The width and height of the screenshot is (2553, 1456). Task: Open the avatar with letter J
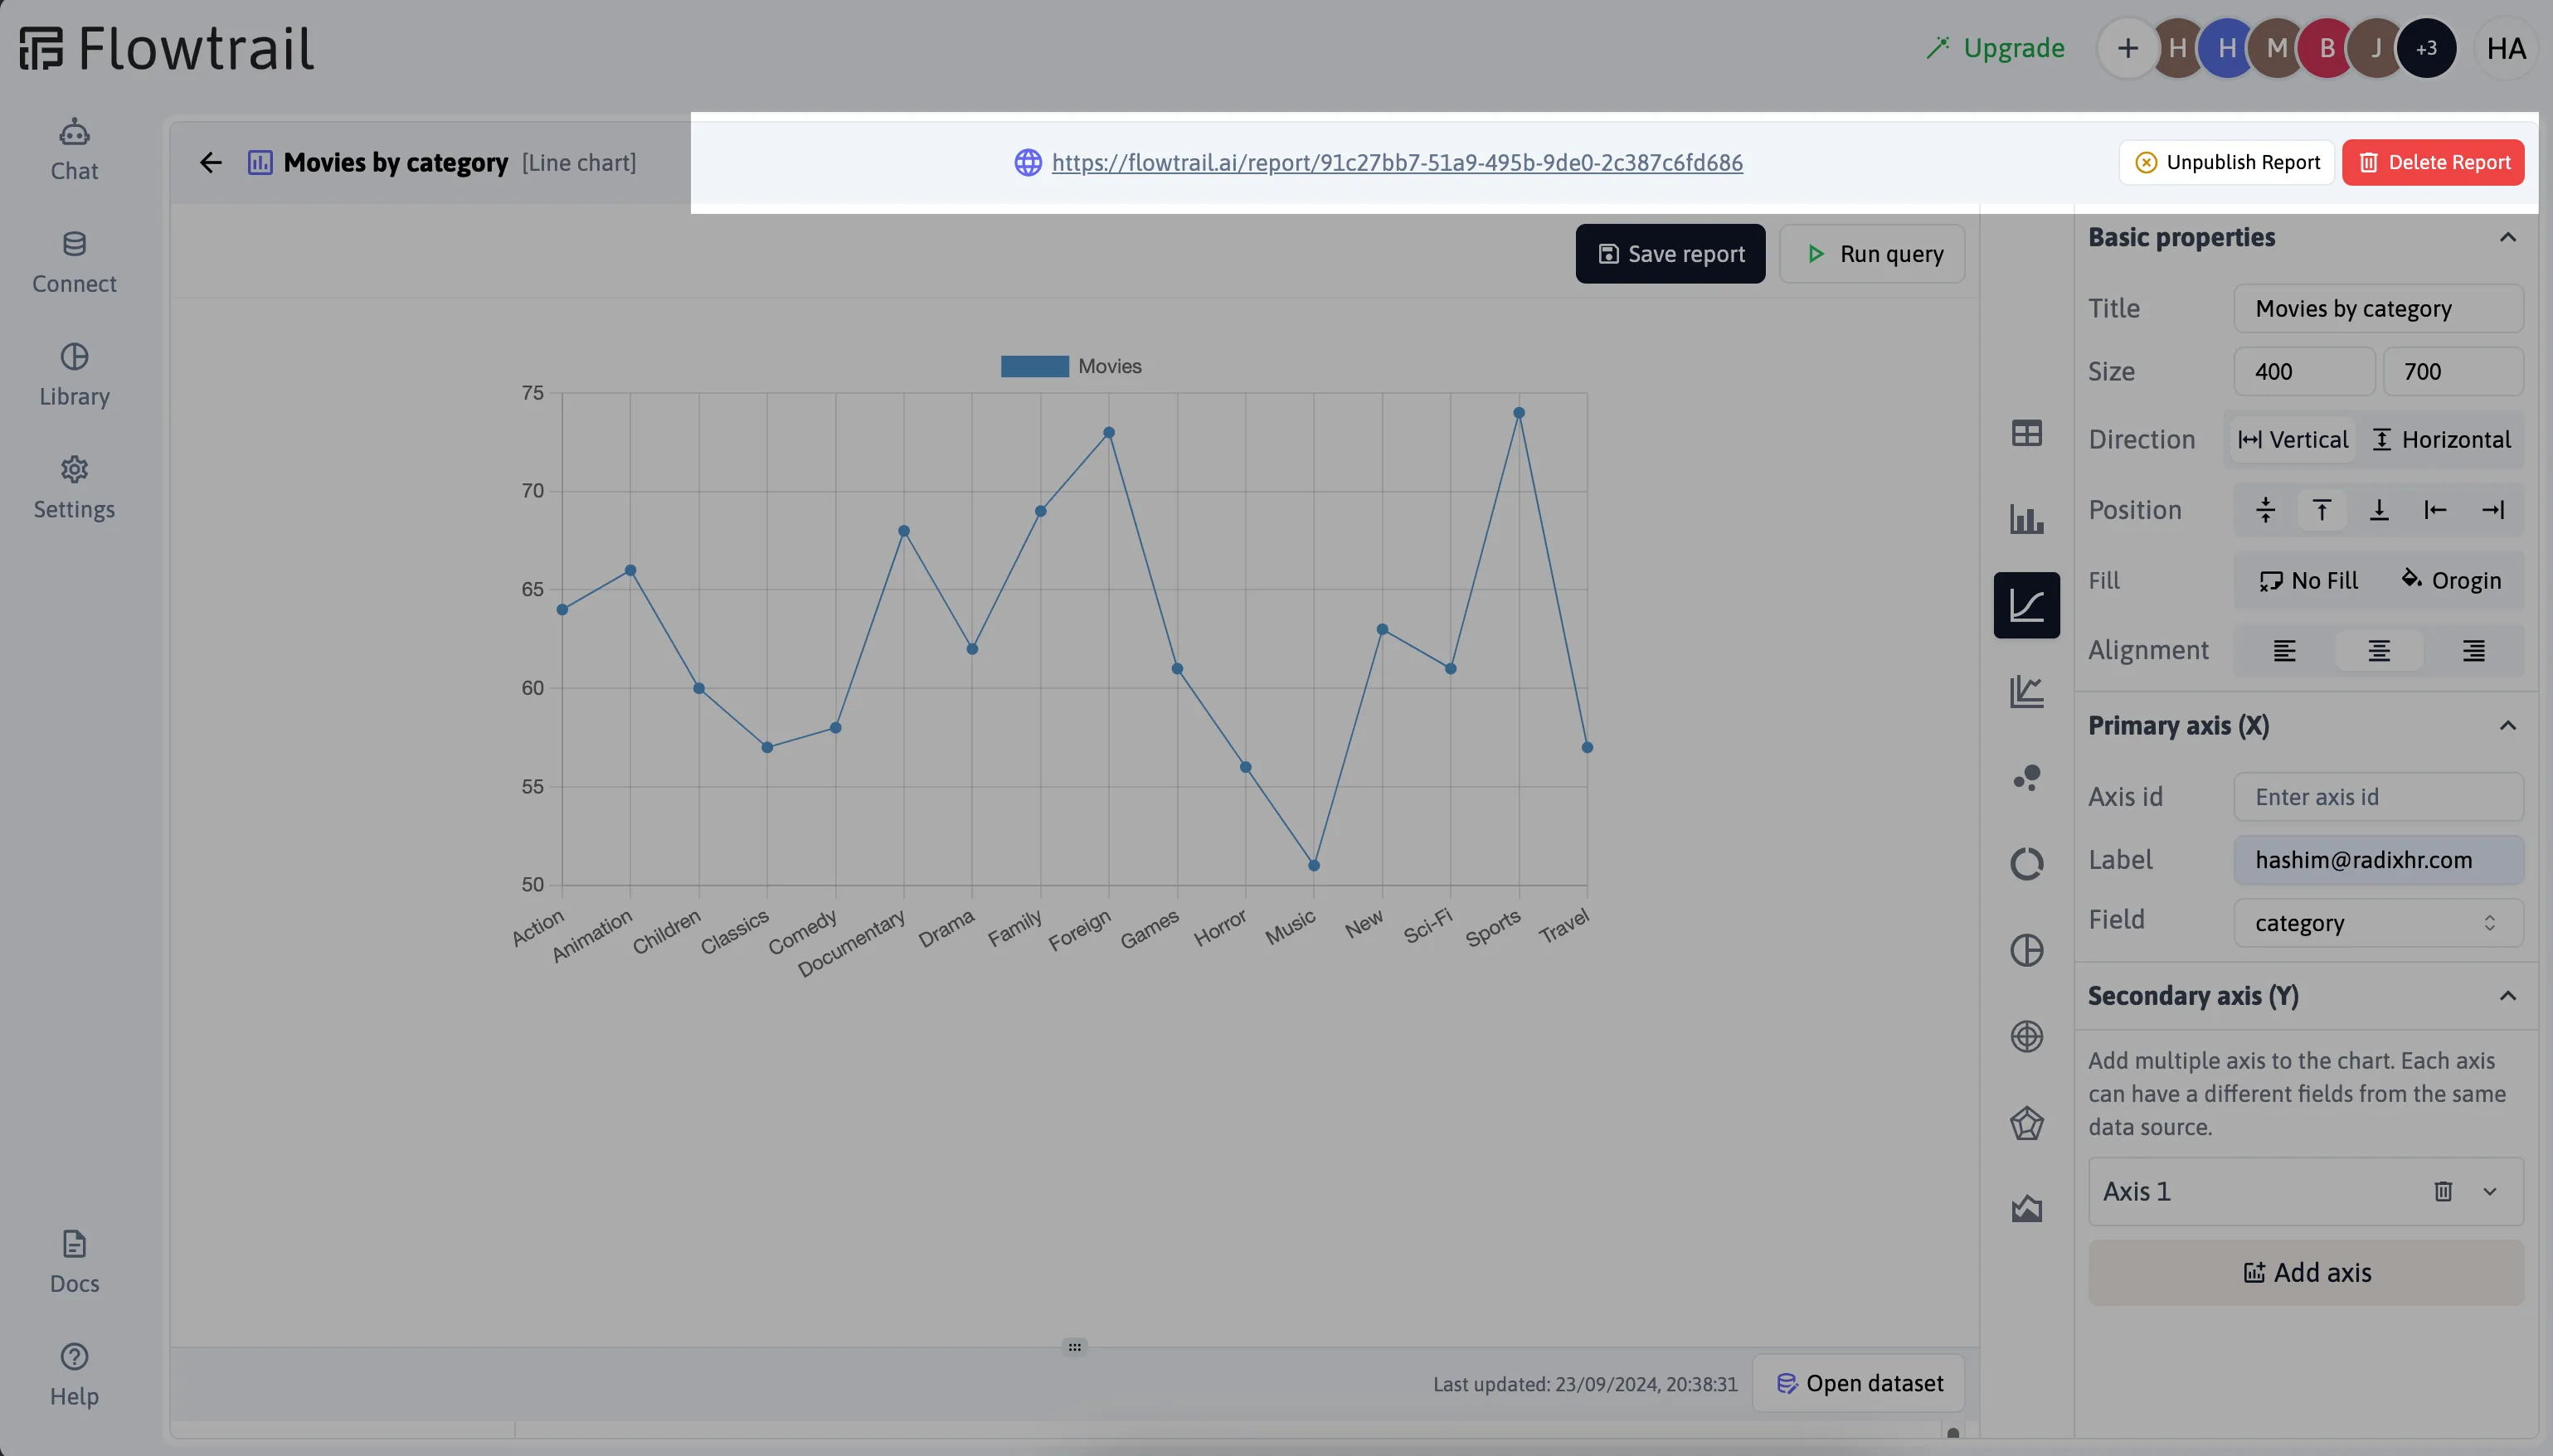click(x=2376, y=48)
